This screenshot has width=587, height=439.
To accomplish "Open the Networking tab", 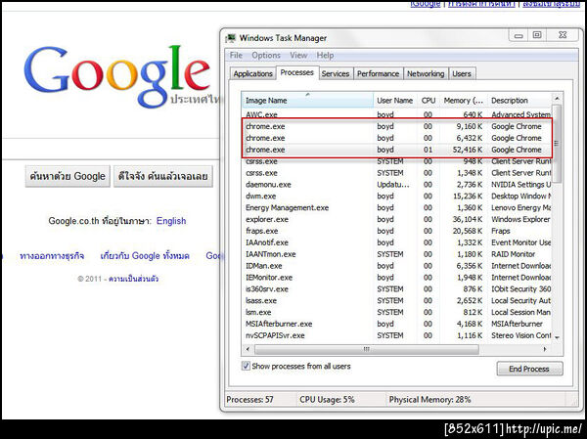I will click(426, 73).
